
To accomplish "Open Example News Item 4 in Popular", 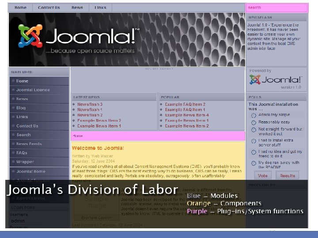I will 187,115.
